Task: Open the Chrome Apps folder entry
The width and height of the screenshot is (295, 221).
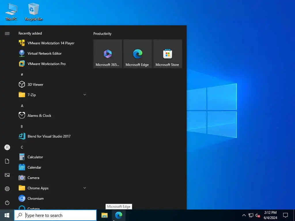Action: pyautogui.click(x=52, y=188)
